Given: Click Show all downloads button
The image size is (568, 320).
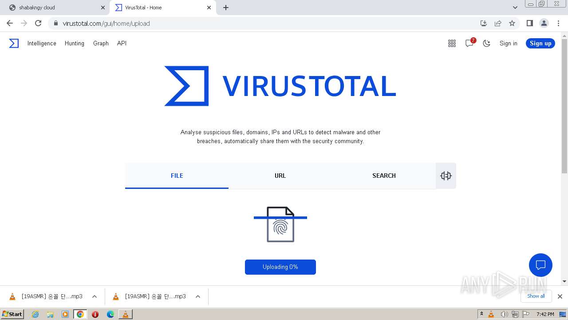Looking at the screenshot, I should [536, 296].
